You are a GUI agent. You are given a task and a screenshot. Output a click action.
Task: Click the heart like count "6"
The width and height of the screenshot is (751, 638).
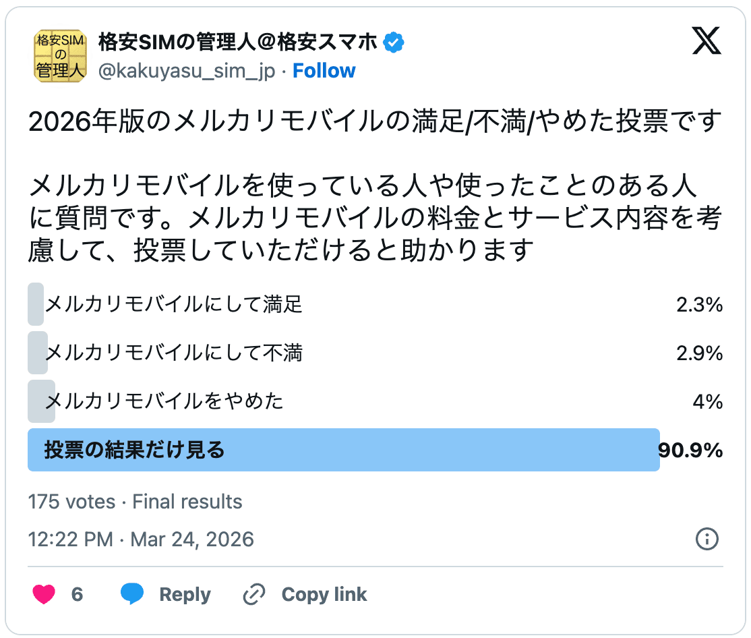78,594
